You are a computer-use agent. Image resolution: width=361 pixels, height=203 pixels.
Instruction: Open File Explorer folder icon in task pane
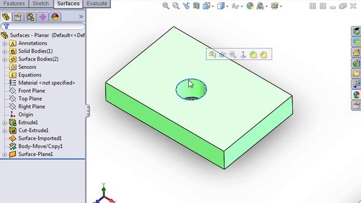pos(356,73)
